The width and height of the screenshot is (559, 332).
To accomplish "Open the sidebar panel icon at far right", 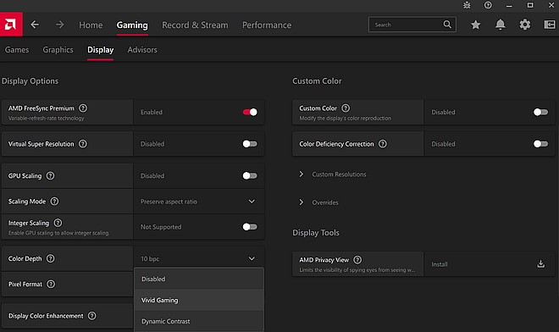I will (x=550, y=25).
